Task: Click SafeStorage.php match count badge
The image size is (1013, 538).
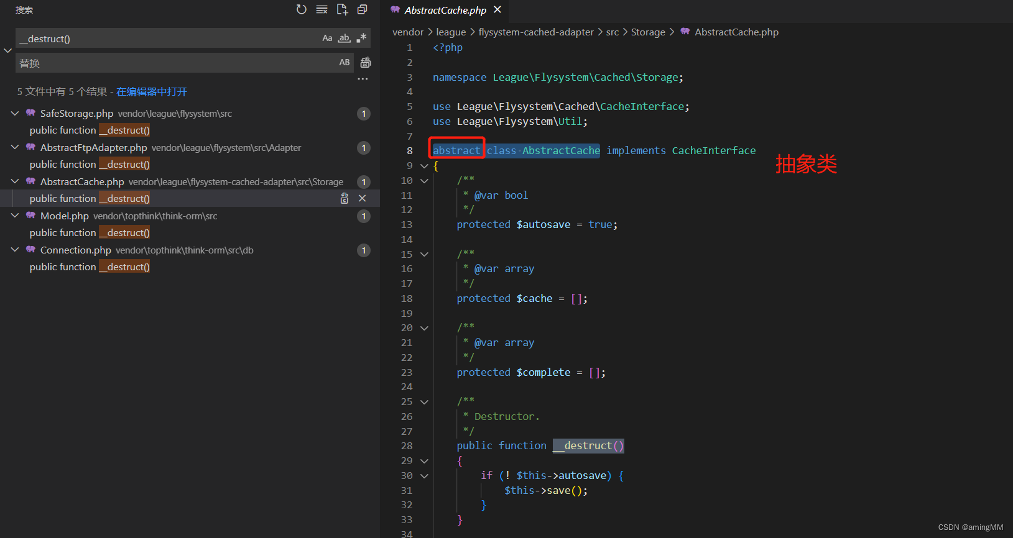Action: 364,114
